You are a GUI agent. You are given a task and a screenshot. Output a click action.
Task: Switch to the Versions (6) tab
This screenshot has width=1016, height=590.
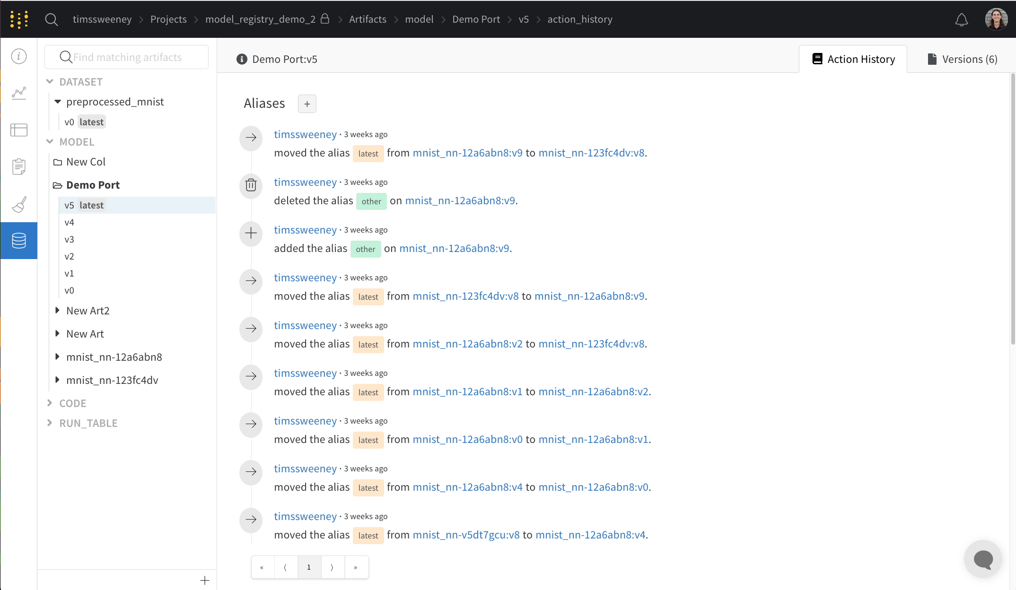click(x=962, y=59)
